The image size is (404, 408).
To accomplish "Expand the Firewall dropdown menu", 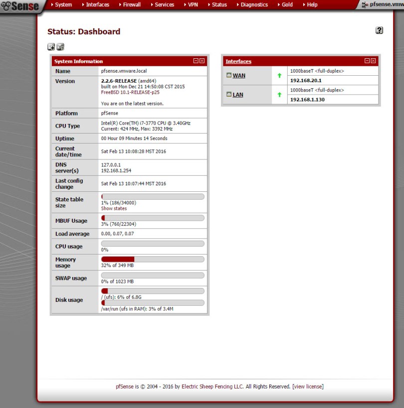I will point(129,4).
